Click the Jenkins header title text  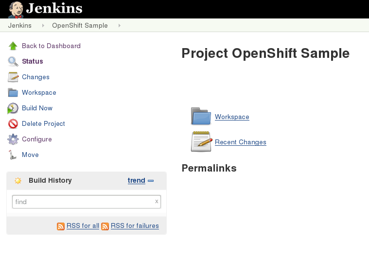pyautogui.click(x=54, y=8)
